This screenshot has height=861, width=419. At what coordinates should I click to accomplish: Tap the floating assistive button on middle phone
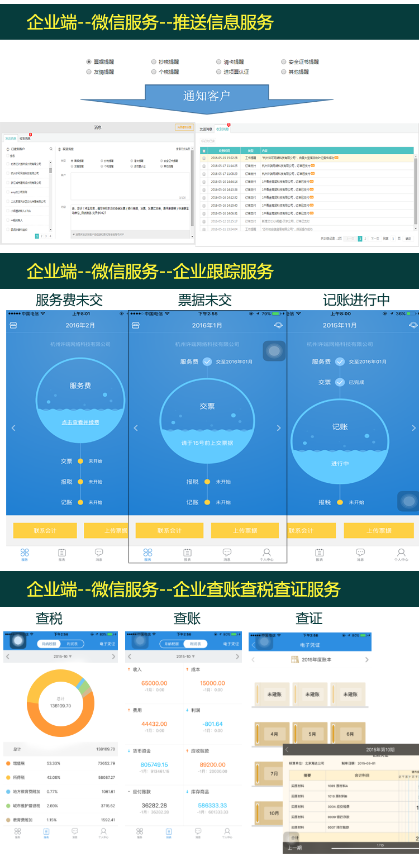click(x=274, y=351)
